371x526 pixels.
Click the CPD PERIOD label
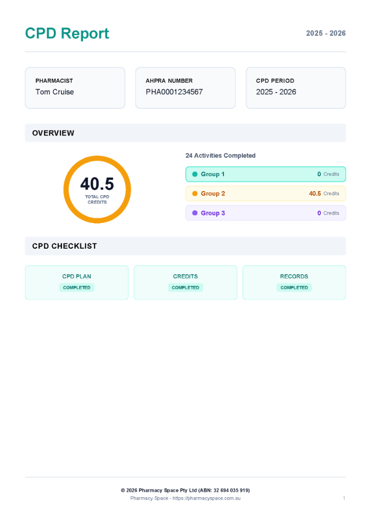click(x=275, y=81)
